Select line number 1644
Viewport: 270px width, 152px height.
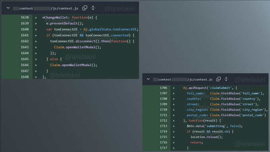tap(25, 53)
